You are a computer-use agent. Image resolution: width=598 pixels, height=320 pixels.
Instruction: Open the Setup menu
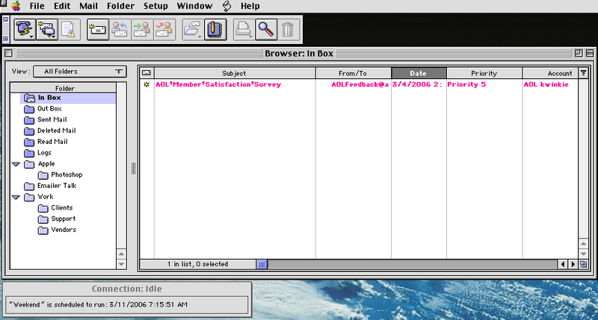point(156,6)
